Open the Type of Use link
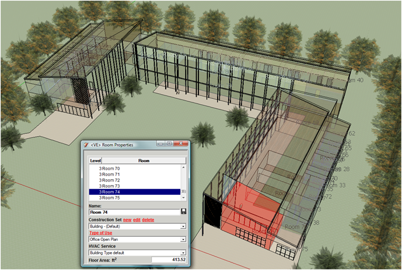The height and width of the screenshot is (270, 402). click(x=102, y=233)
